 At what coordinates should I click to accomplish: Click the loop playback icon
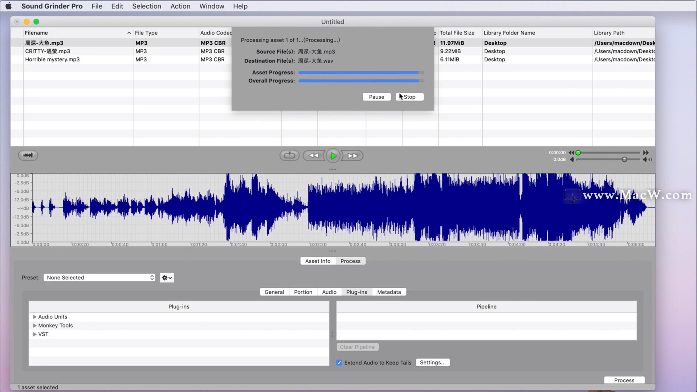click(x=289, y=155)
